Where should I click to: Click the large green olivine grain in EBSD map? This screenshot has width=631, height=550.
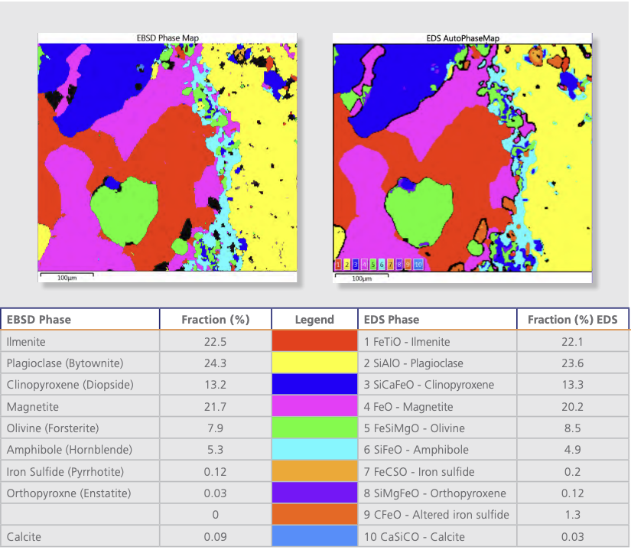coord(124,210)
